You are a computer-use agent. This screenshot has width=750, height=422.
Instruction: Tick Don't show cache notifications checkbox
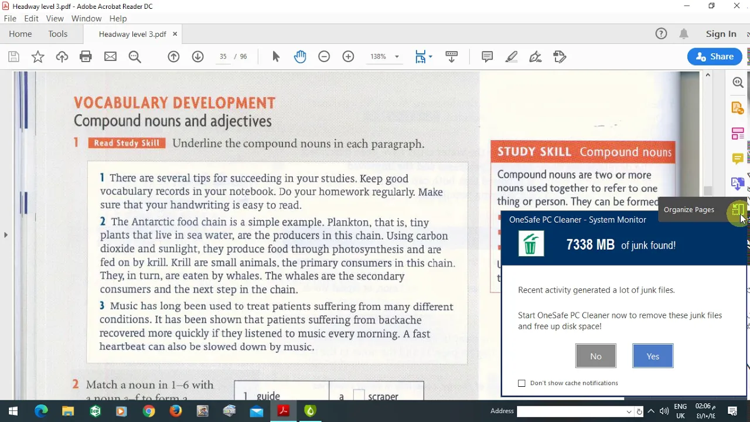[521, 383]
